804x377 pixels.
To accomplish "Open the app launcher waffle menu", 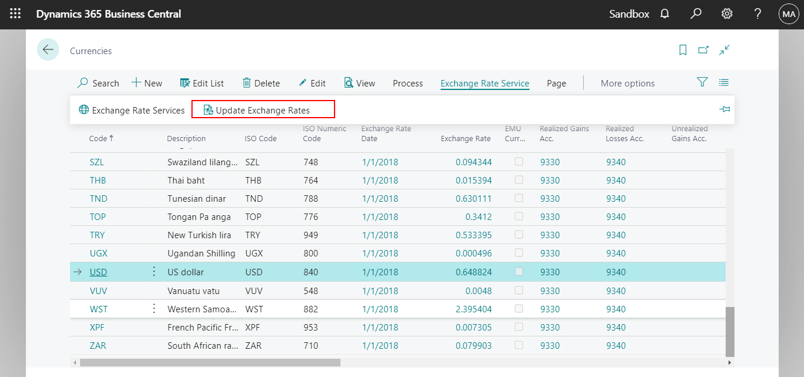I will (15, 14).
